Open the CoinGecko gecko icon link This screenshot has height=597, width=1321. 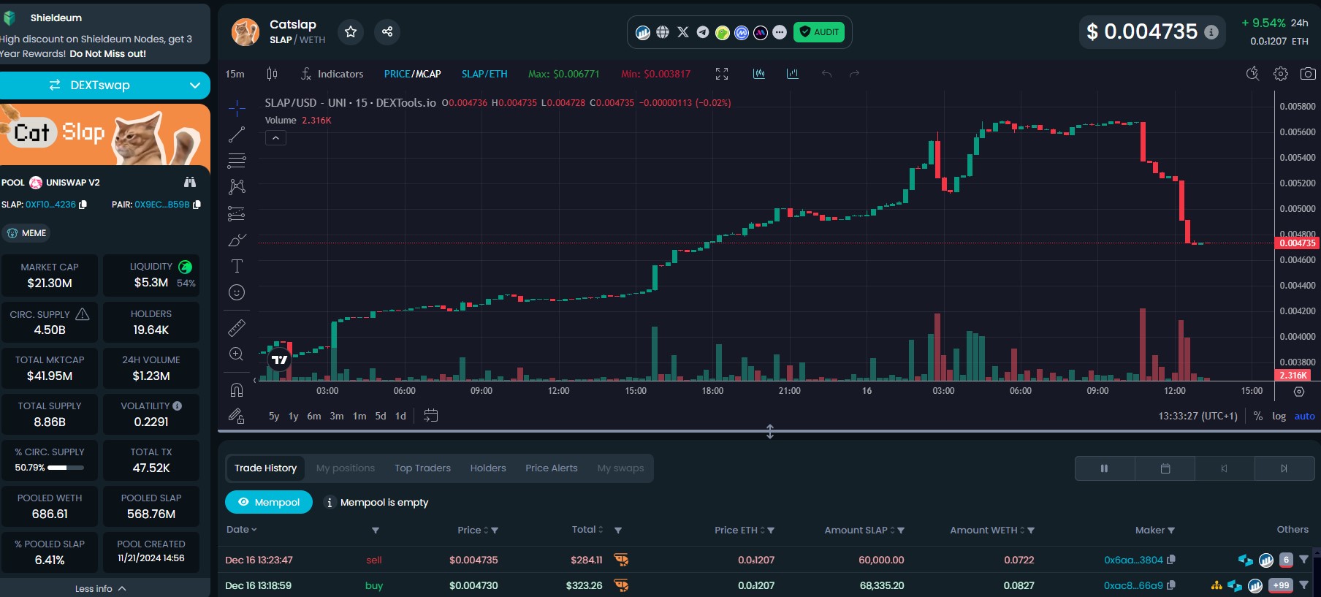click(x=722, y=32)
